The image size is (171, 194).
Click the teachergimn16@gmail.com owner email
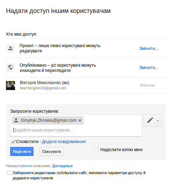(43, 88)
